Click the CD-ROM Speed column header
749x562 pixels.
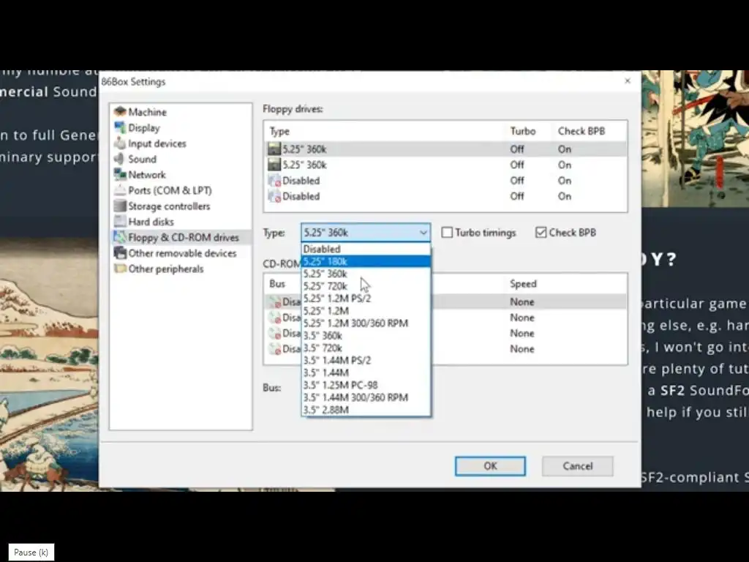click(x=523, y=284)
